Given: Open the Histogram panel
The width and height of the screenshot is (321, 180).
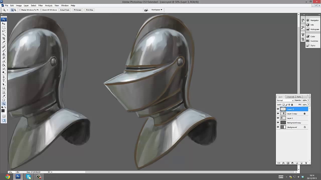Looking at the screenshot, I should click(312, 29).
